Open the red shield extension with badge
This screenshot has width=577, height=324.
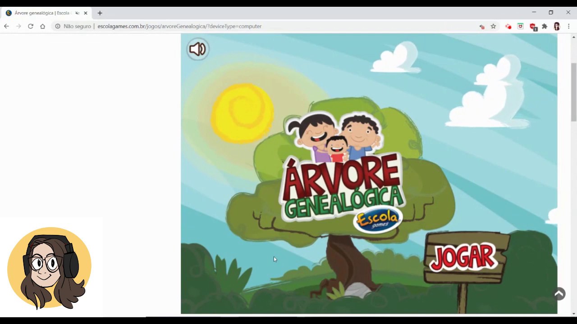click(x=533, y=27)
